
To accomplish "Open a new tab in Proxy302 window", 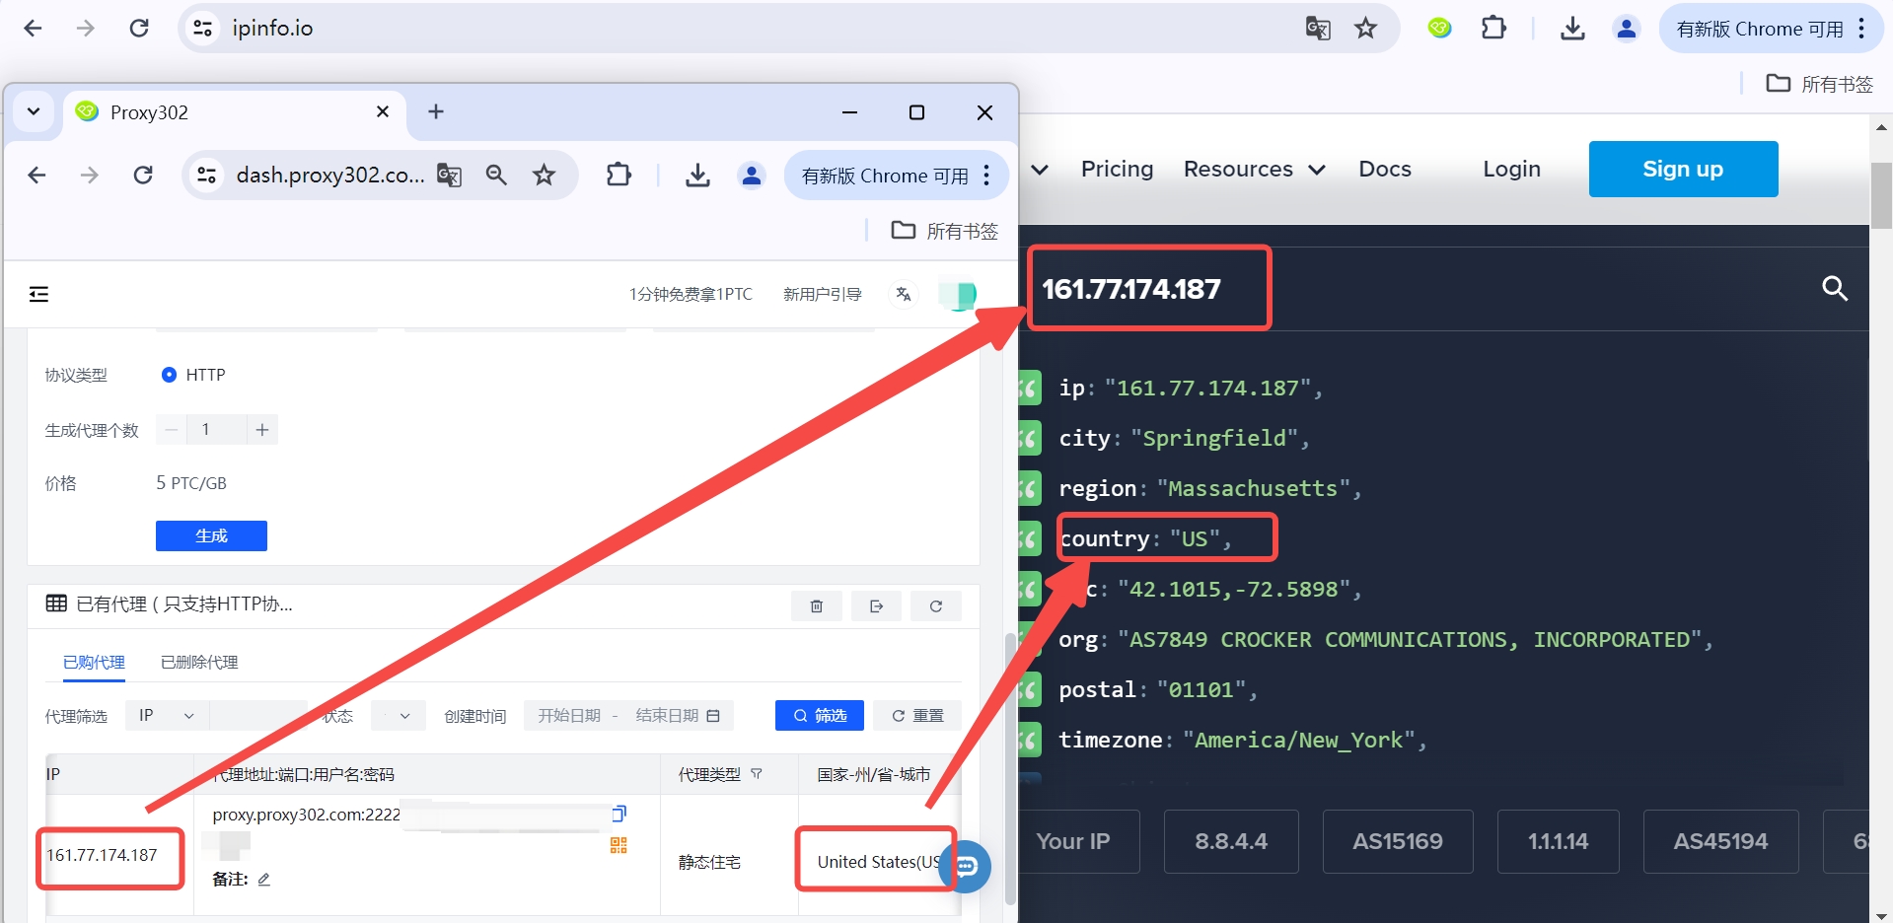I will tap(436, 111).
